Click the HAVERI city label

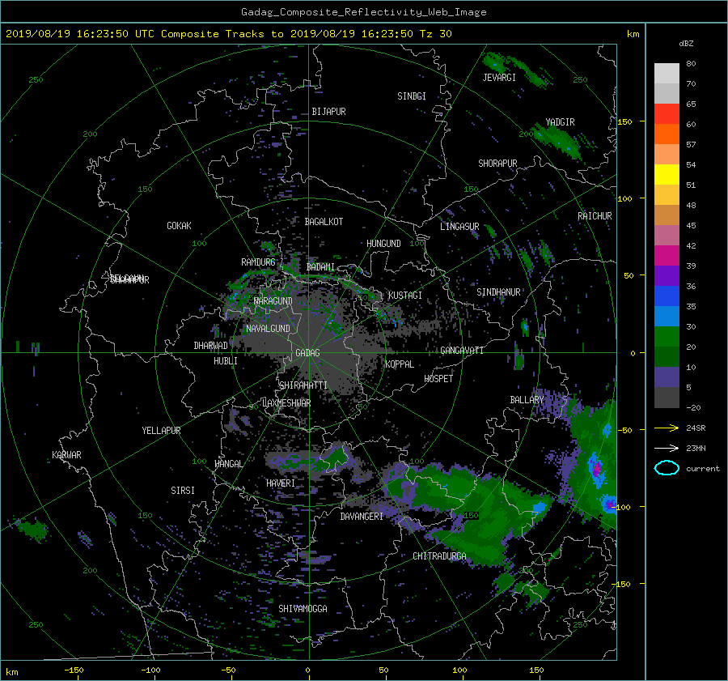pyautogui.click(x=281, y=483)
